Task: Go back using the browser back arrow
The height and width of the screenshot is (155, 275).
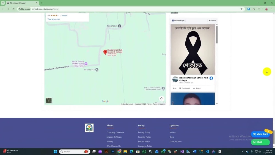Action: point(3,9)
